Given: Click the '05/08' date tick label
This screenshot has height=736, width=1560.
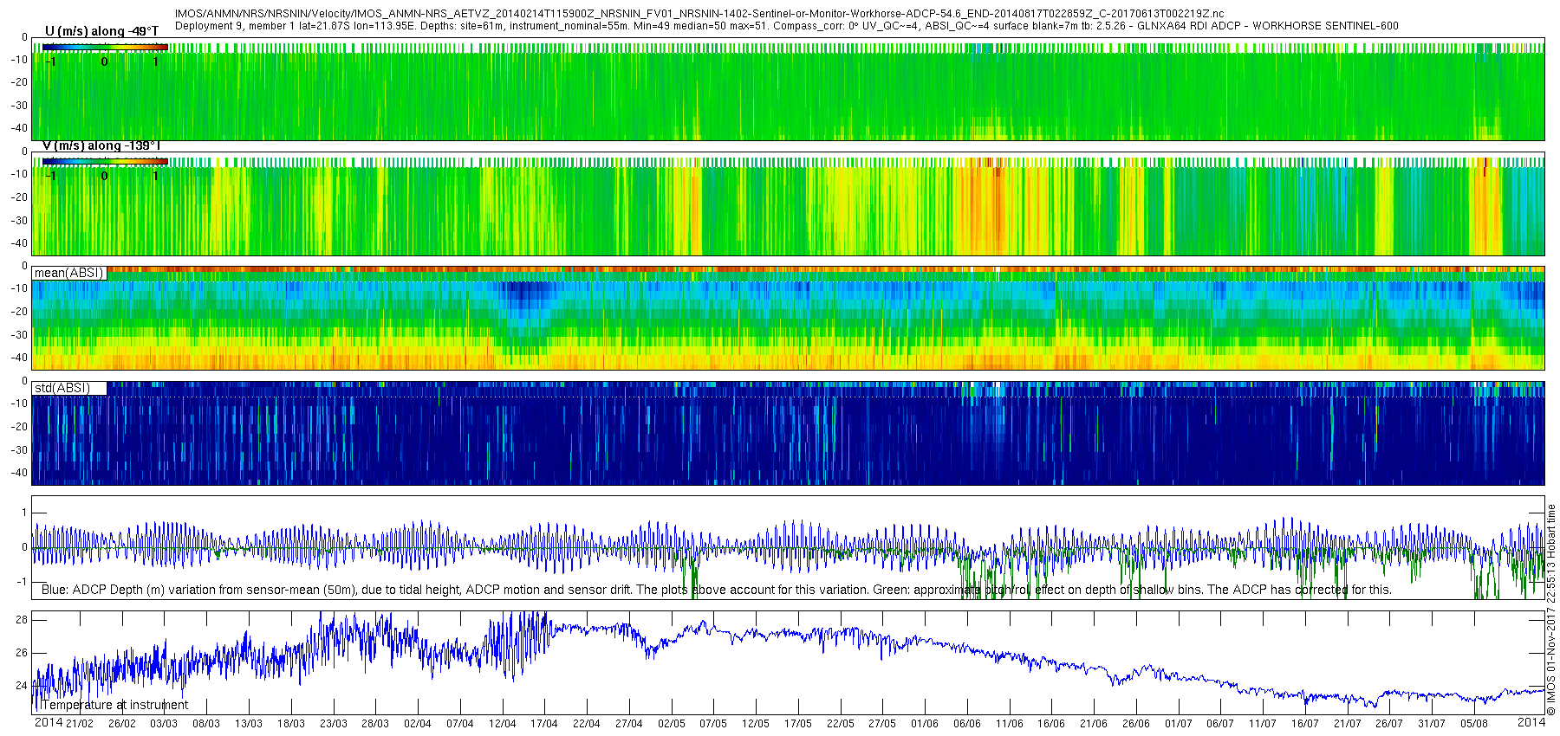Looking at the screenshot, I should click(x=1474, y=724).
